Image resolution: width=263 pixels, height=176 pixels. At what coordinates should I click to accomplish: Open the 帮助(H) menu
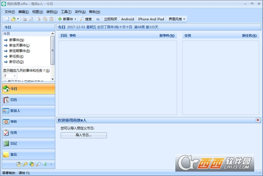(x=94, y=12)
